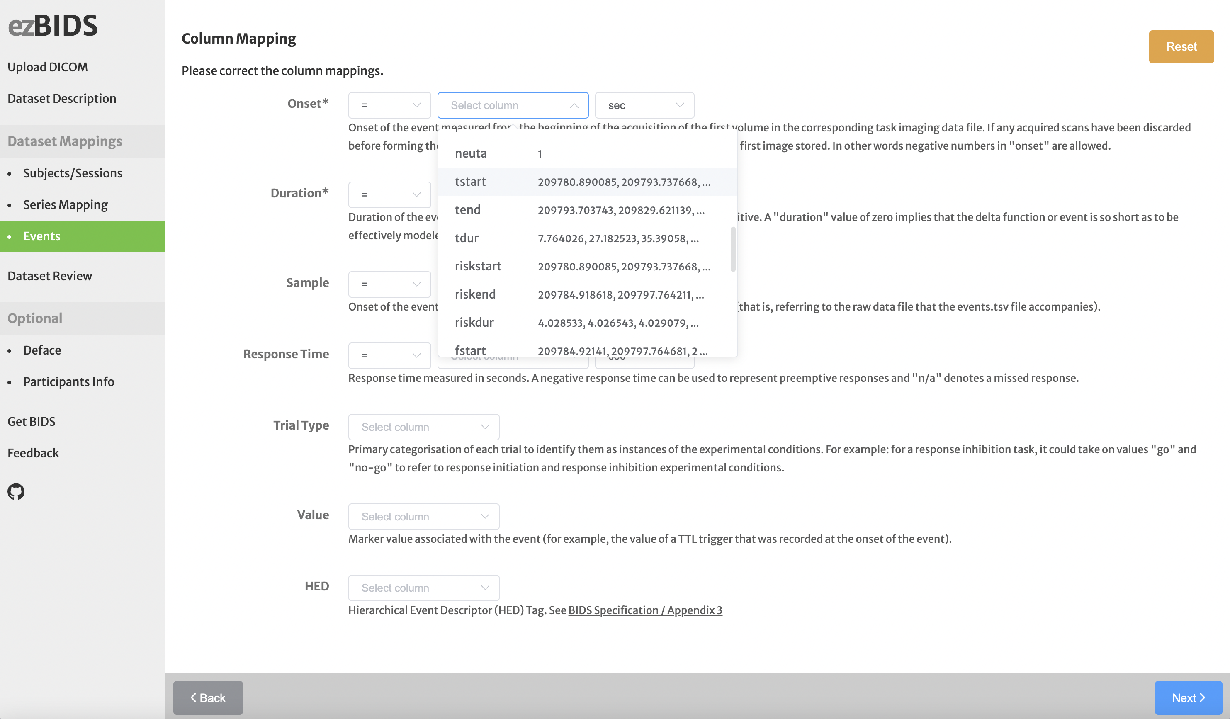Choose tstart from the column list

pos(588,182)
